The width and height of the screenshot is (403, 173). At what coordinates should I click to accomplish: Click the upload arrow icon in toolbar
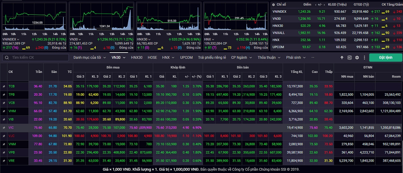point(342,58)
